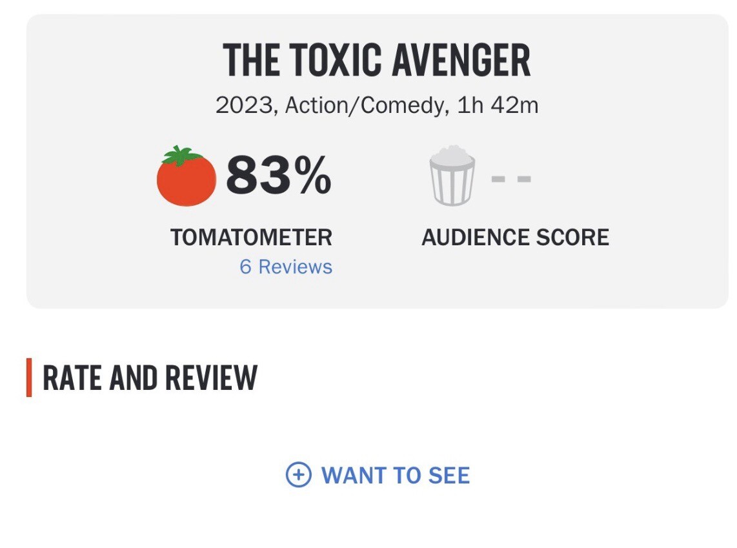The width and height of the screenshot is (737, 548).
Task: Click the circled plus icon
Action: click(x=298, y=474)
